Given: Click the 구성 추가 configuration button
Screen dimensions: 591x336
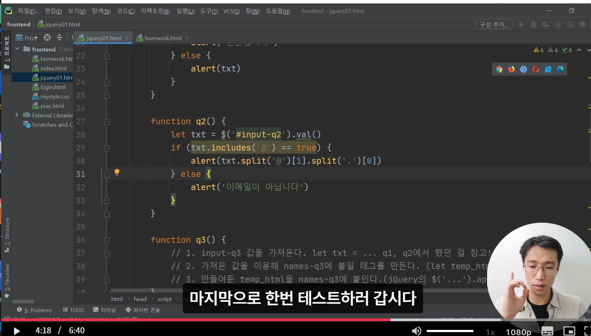Looking at the screenshot, I should 494,24.
